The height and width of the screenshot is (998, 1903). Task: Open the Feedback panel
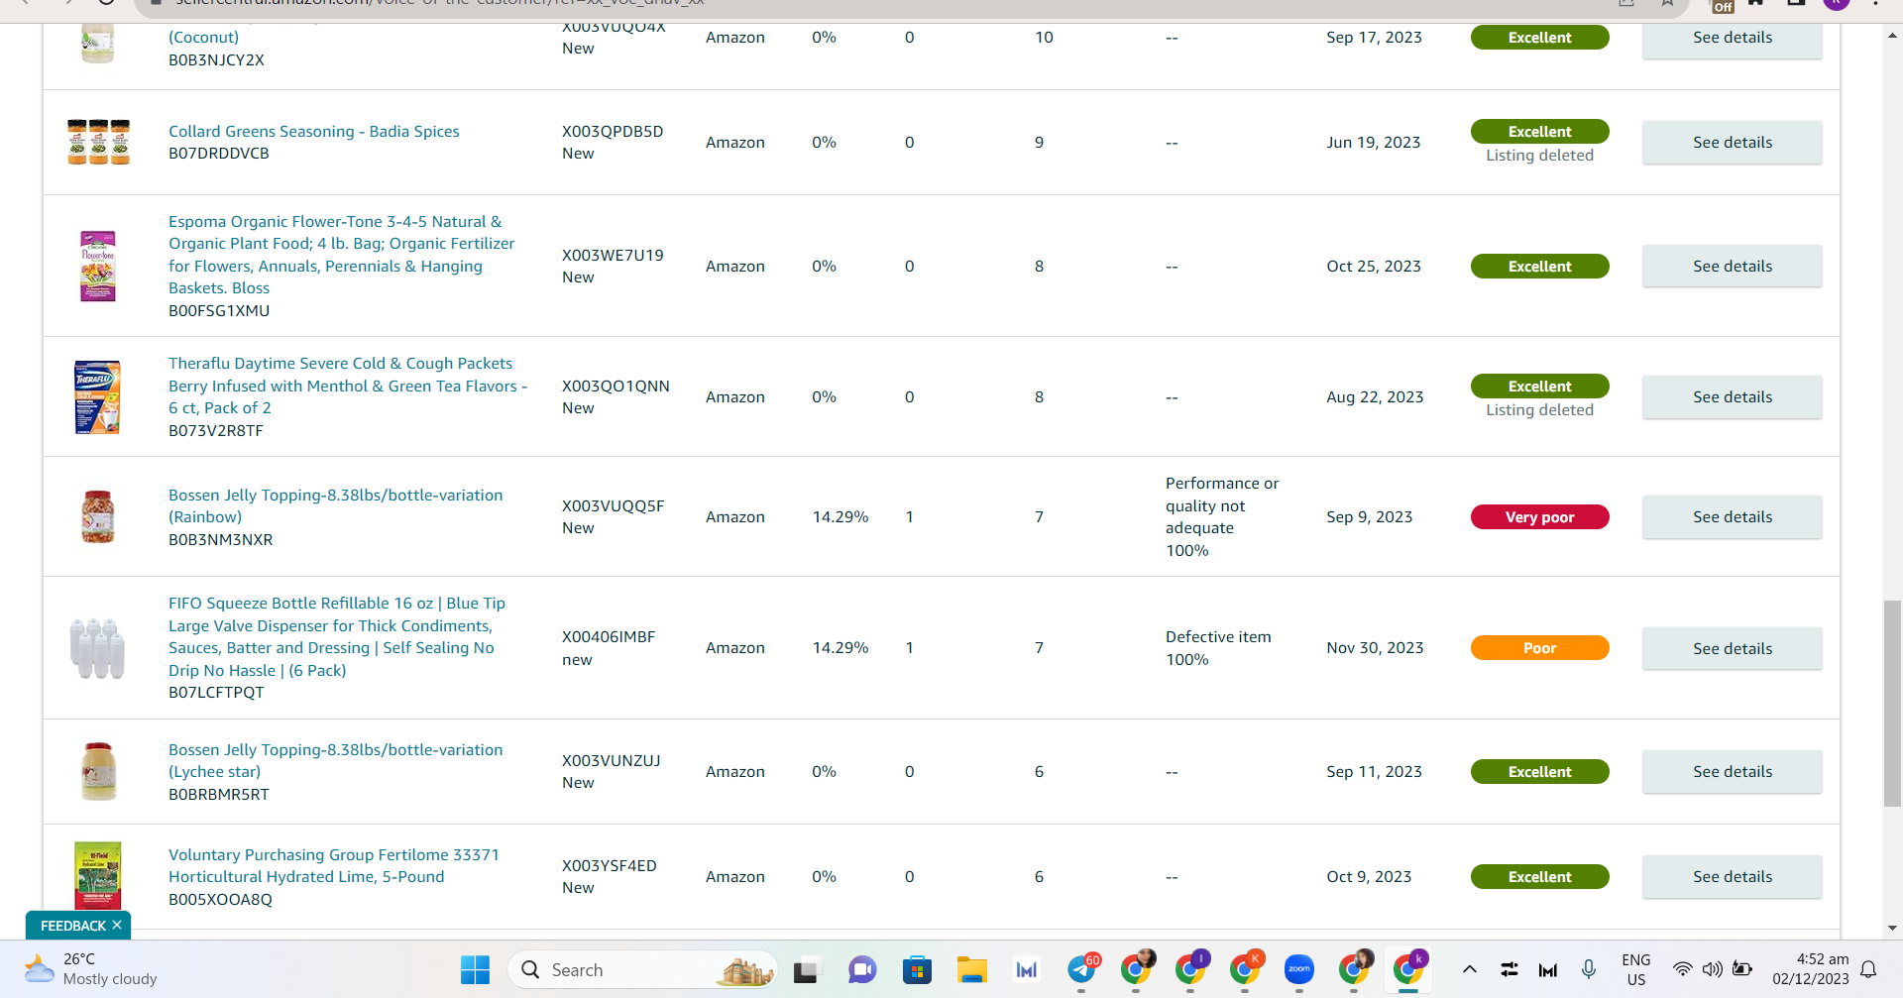coord(72,926)
